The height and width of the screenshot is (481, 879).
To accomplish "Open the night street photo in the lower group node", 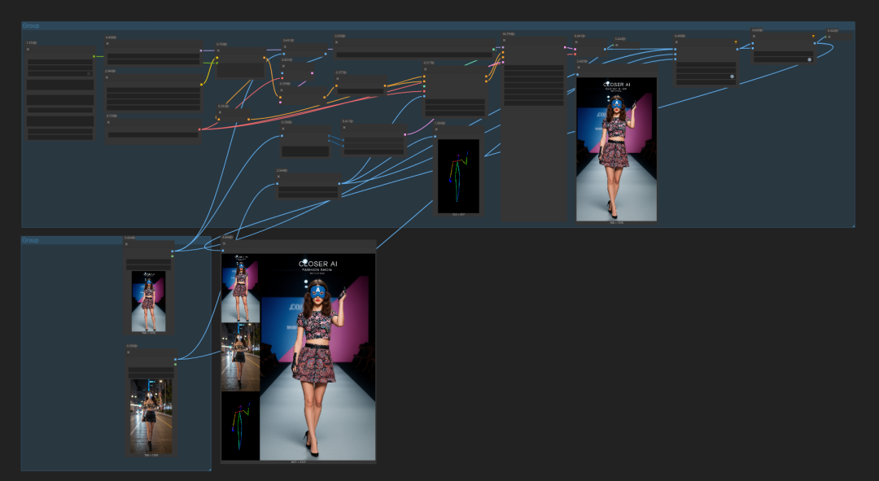I will pos(151,416).
